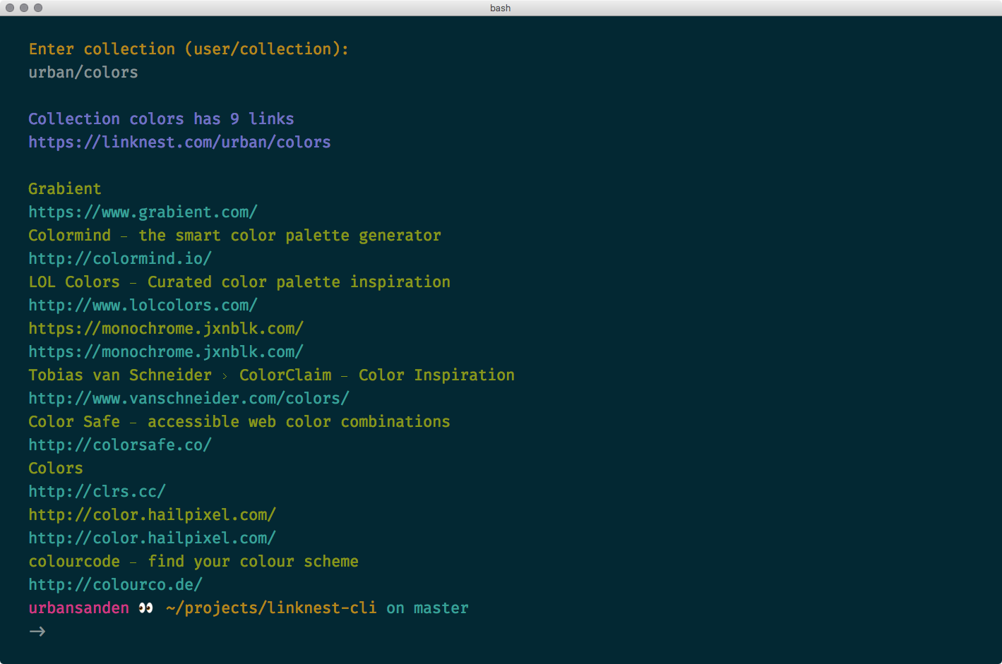Click the '~/projects/linknest-cli' path in the prompt
The image size is (1002, 664).
271,608
